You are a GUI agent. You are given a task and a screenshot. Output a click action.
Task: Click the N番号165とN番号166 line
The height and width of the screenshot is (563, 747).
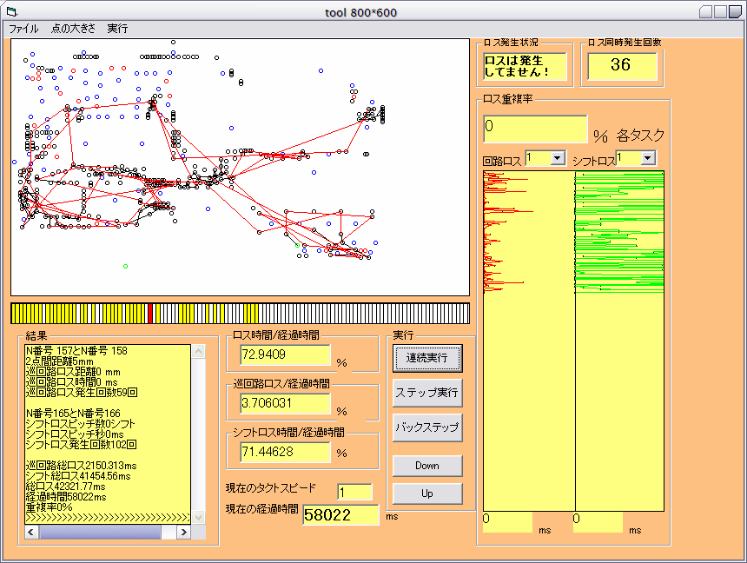[73, 414]
